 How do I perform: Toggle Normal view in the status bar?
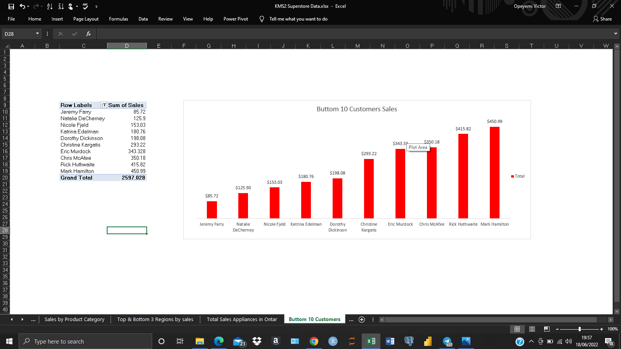click(x=517, y=329)
